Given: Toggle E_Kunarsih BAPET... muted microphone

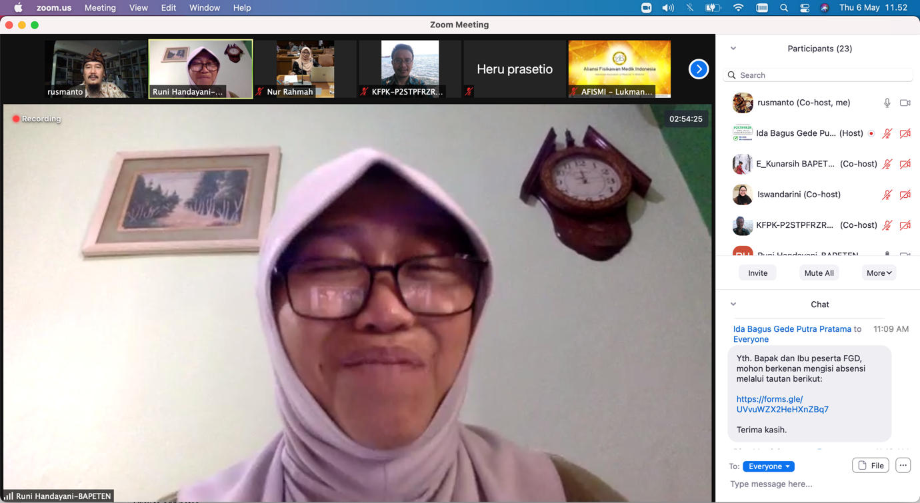Looking at the screenshot, I should coord(887,164).
